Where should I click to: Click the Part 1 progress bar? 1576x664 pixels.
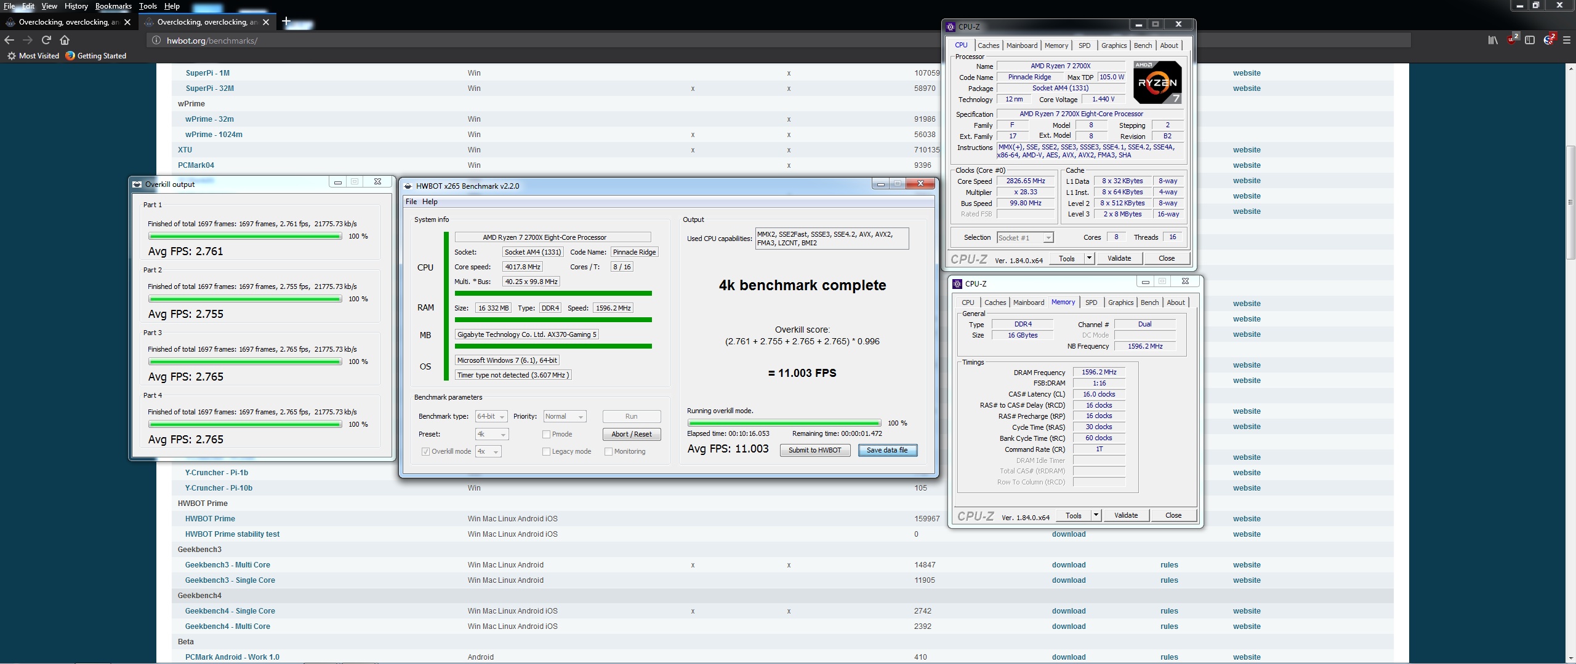245,236
